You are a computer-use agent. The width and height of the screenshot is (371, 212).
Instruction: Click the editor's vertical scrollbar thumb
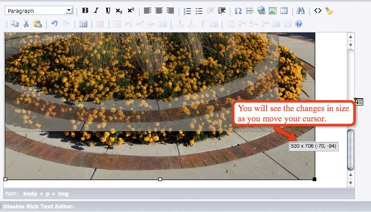tap(351, 149)
